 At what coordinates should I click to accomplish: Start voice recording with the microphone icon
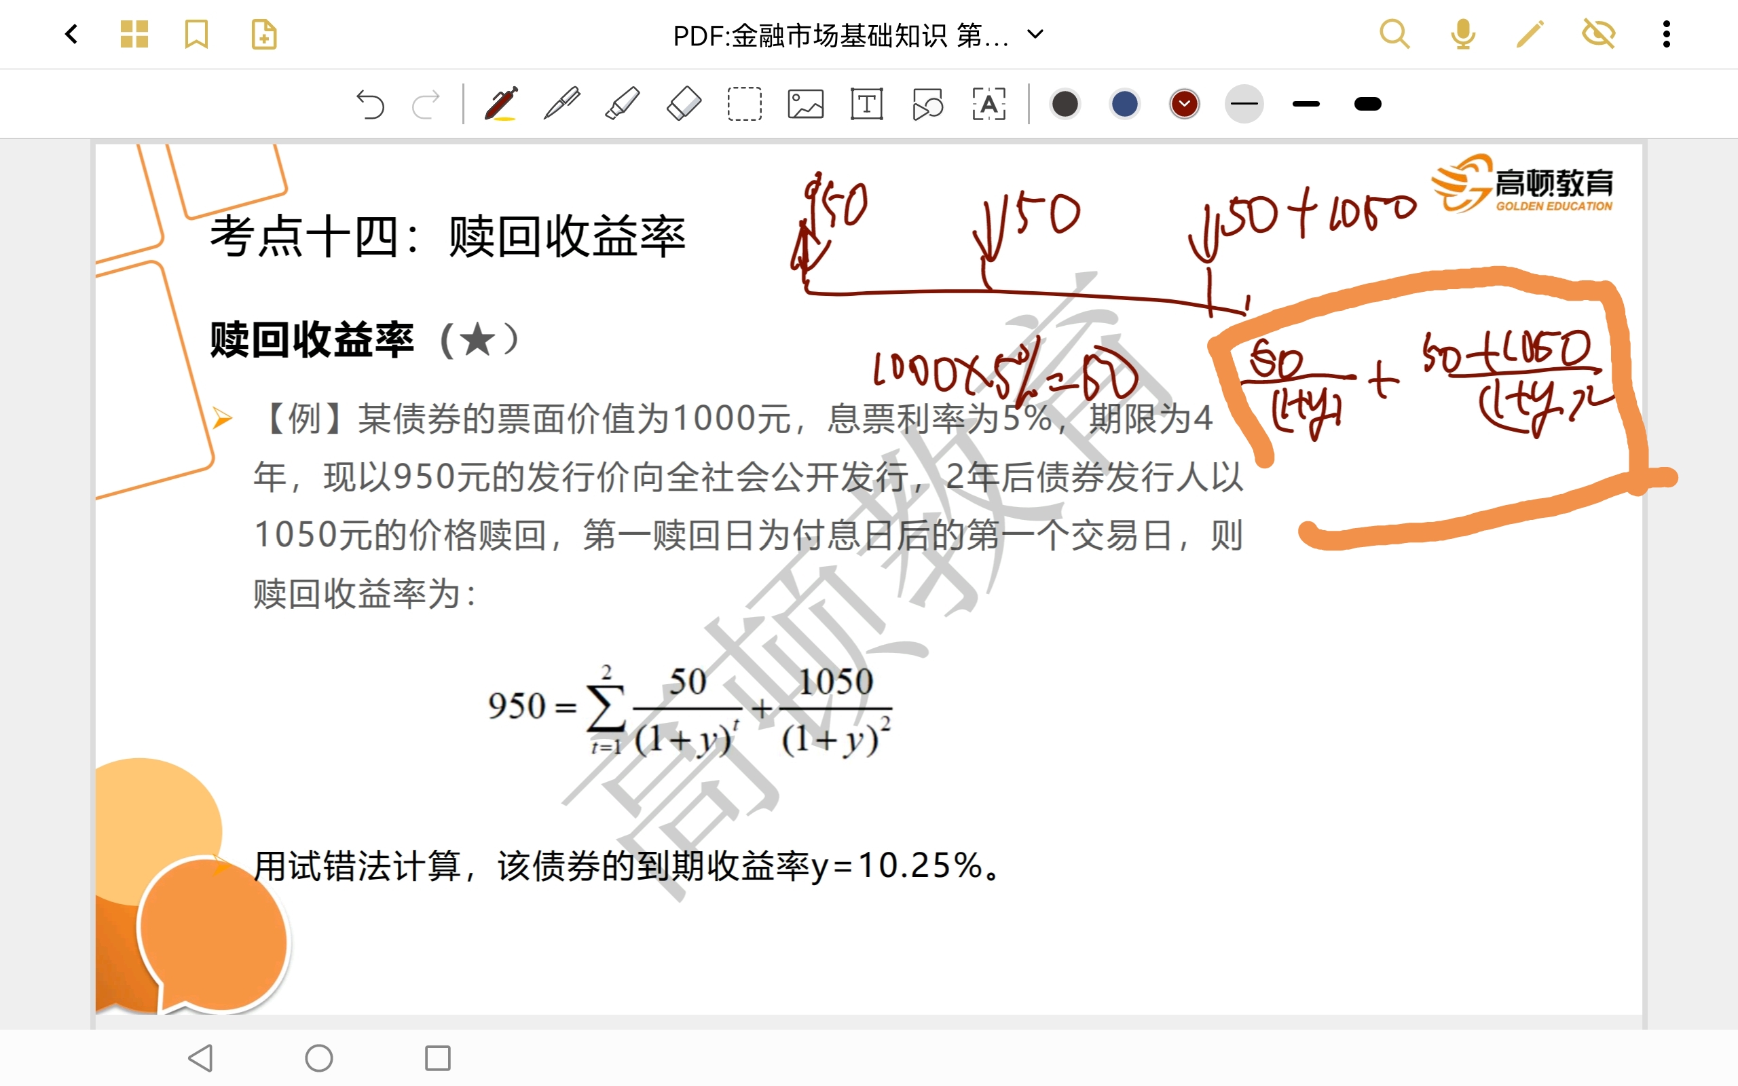(1462, 34)
